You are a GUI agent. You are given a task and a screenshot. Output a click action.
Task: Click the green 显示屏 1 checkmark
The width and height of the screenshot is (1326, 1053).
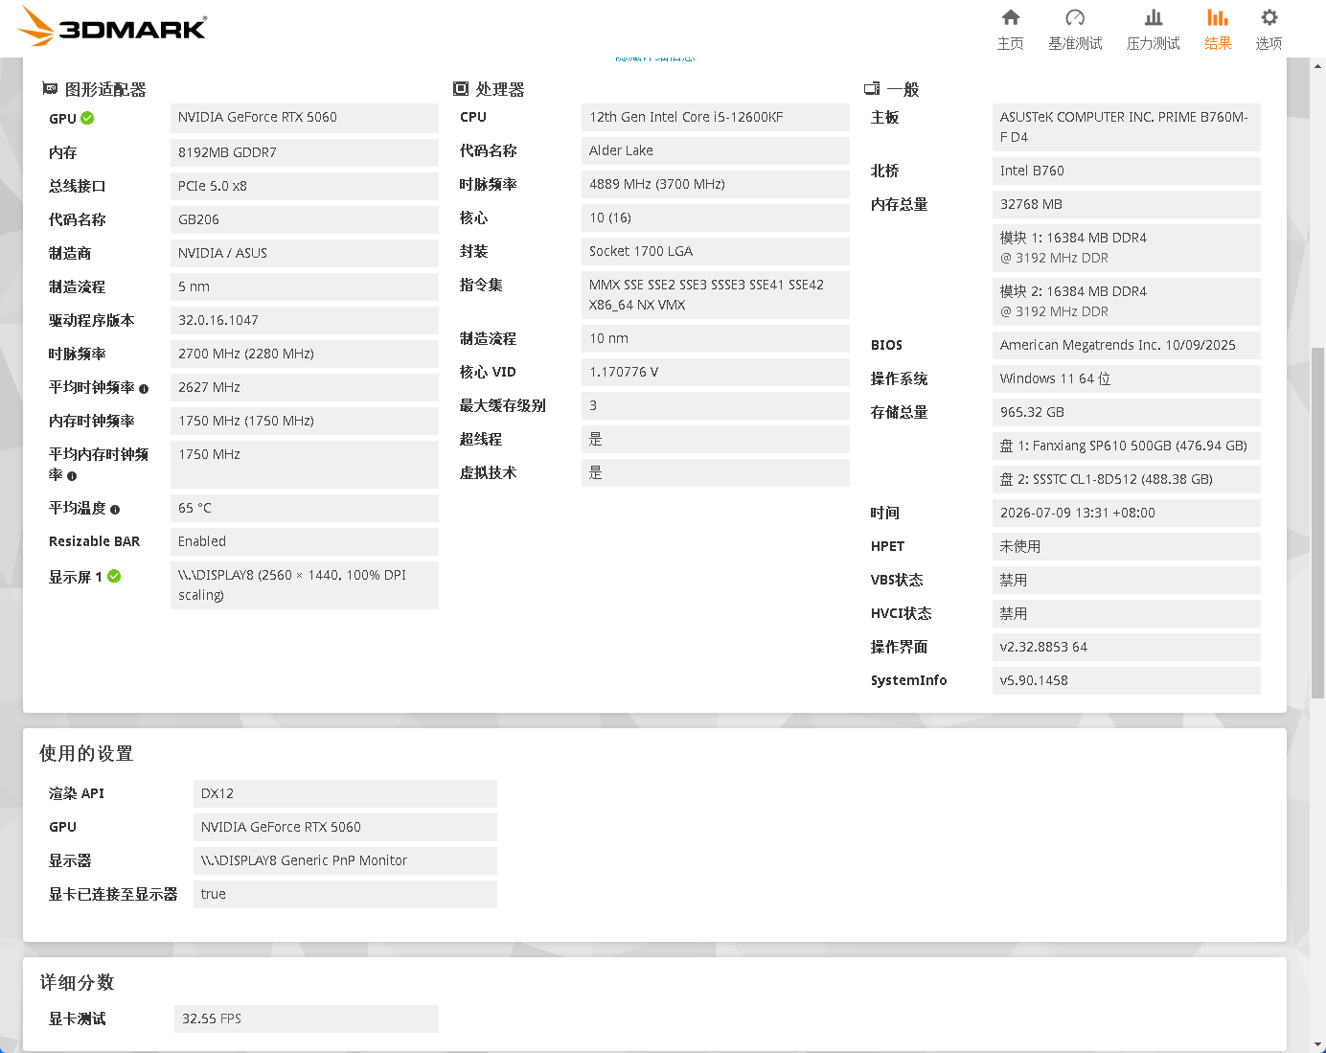click(114, 576)
